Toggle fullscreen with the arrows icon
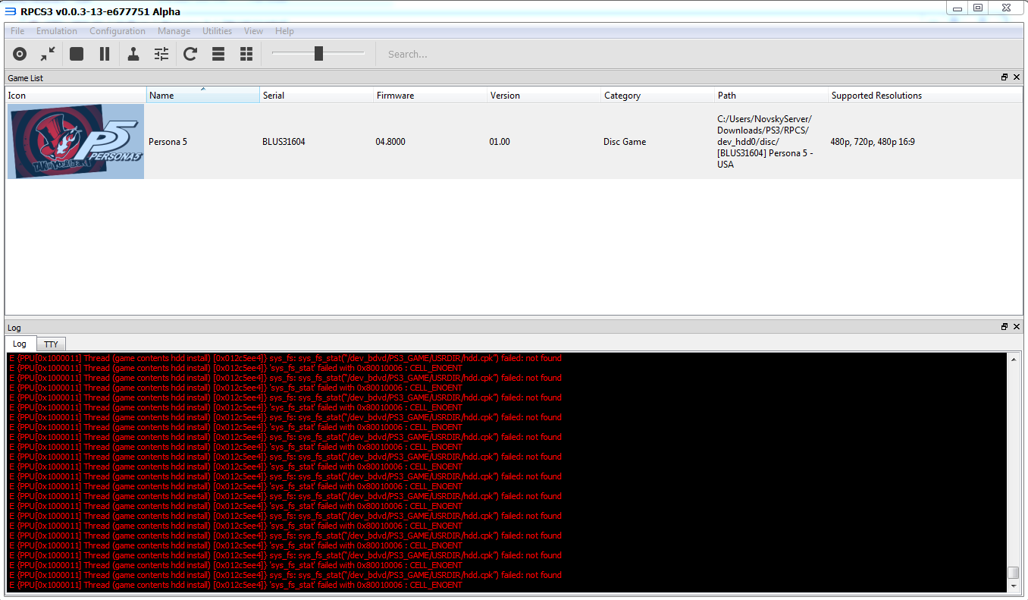 (x=48, y=54)
